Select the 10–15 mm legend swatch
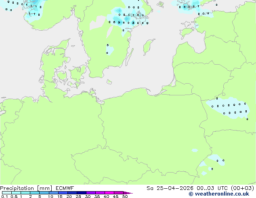 coord(53,193)
